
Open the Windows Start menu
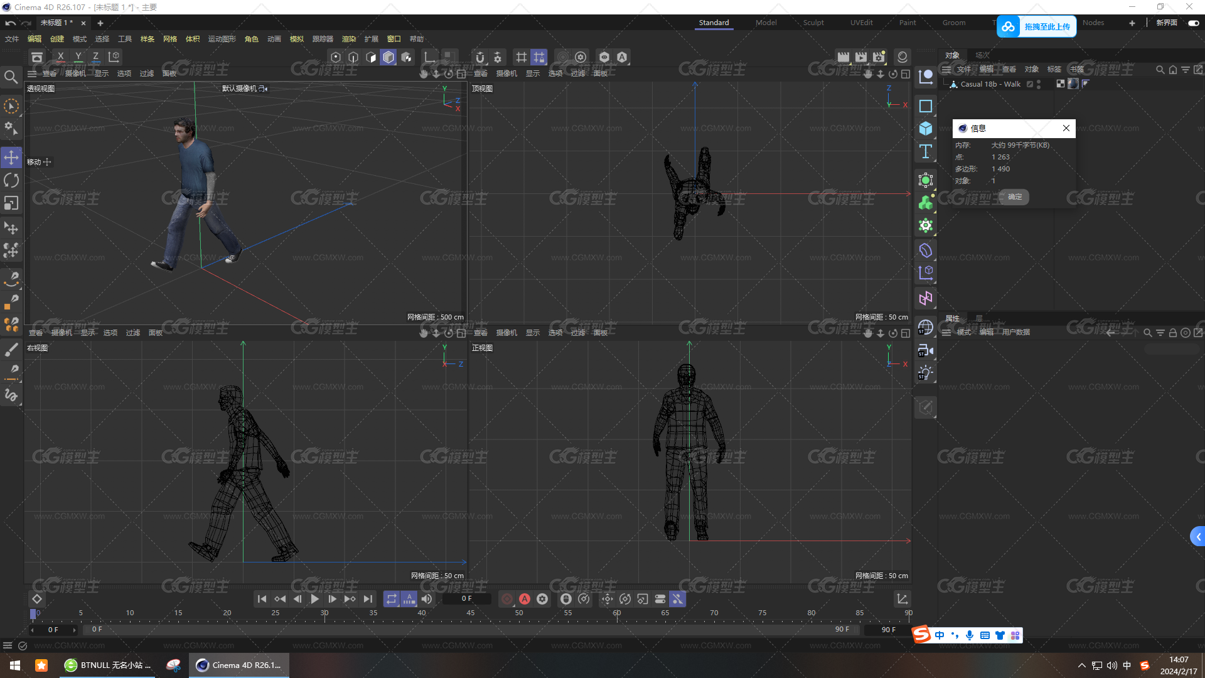click(15, 665)
